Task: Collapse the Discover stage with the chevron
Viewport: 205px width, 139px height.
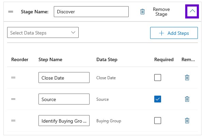Action: click(x=192, y=11)
